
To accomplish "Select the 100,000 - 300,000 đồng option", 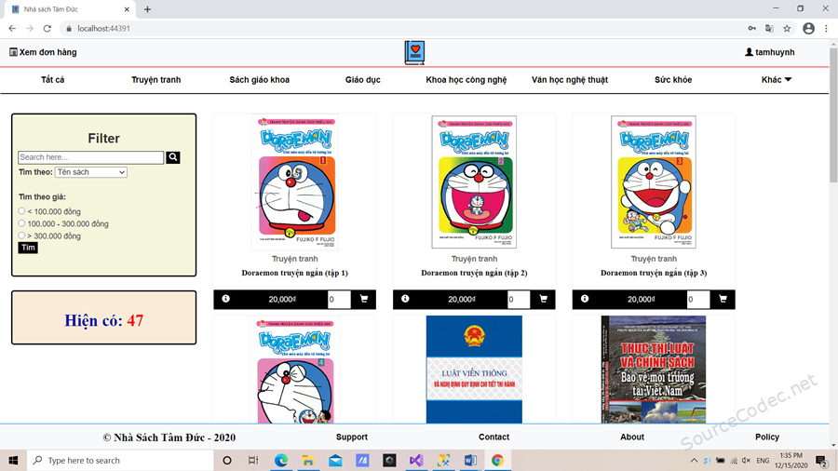I will pos(21,223).
